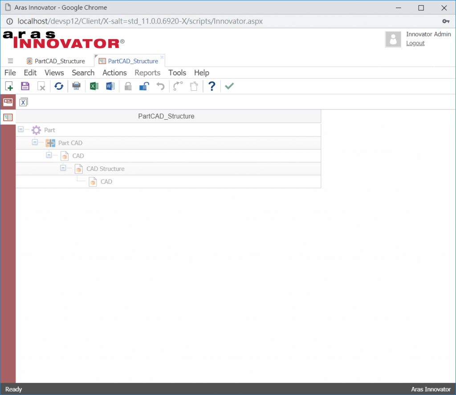
Task: Click the Logout link
Action: pos(415,43)
